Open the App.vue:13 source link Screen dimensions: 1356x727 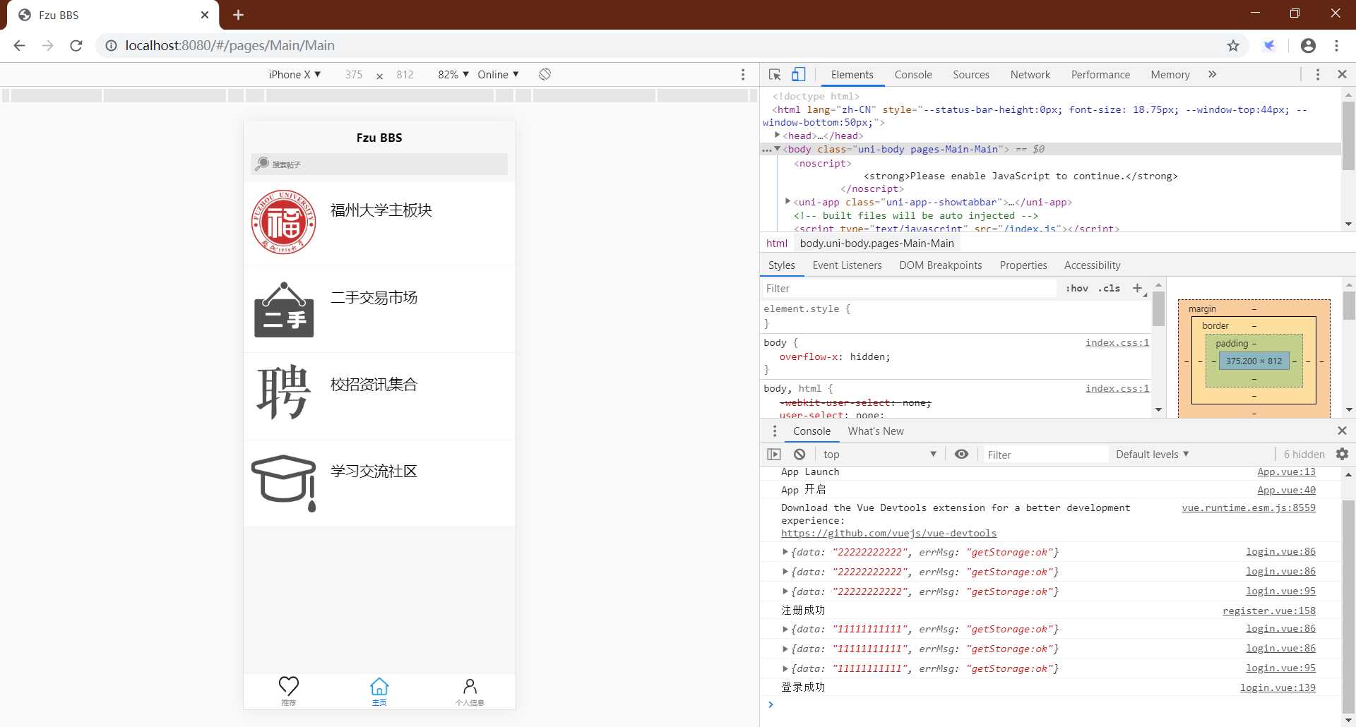[x=1286, y=471]
